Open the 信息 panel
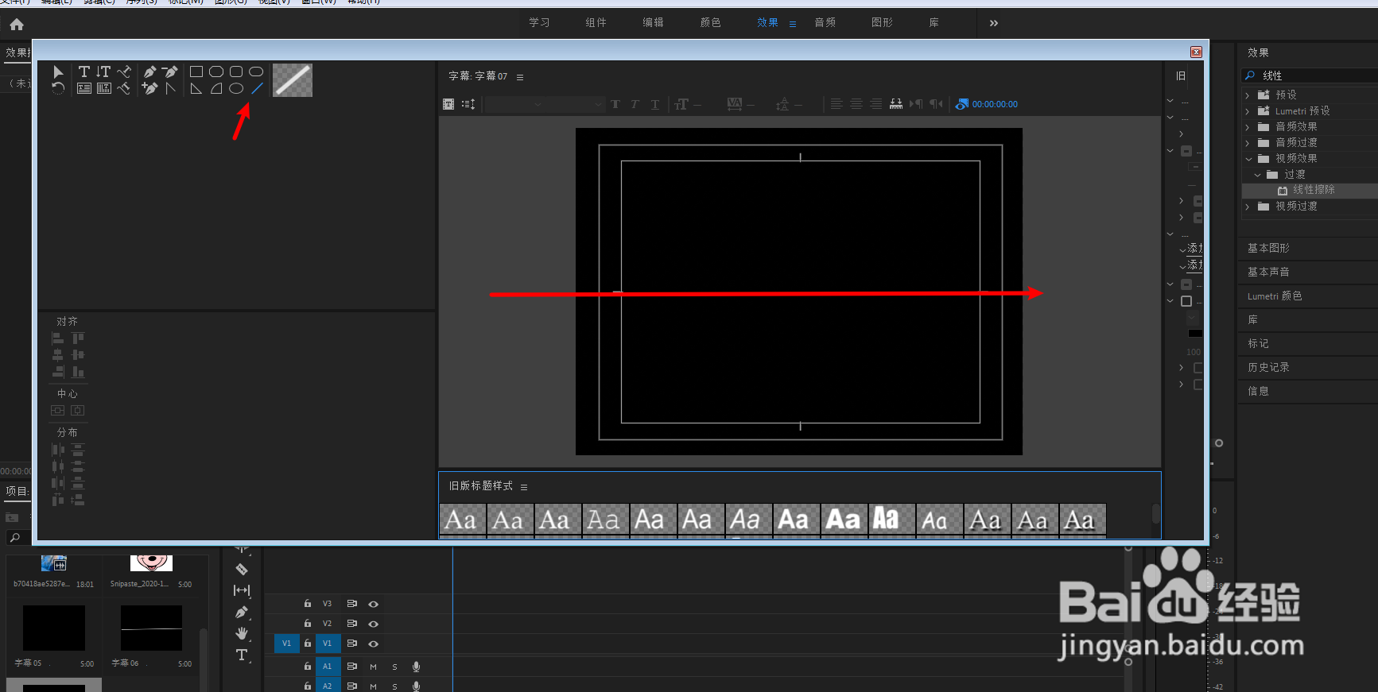The image size is (1378, 692). (x=1258, y=391)
